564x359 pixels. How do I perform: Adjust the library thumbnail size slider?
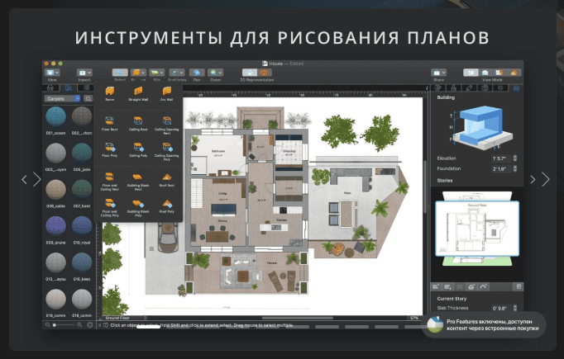[64, 325]
